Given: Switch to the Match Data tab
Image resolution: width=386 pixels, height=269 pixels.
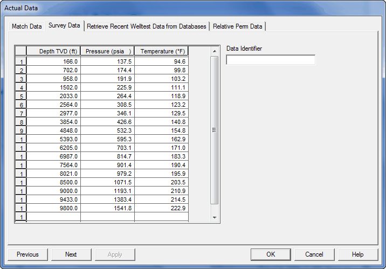Looking at the screenshot, I should click(x=26, y=26).
